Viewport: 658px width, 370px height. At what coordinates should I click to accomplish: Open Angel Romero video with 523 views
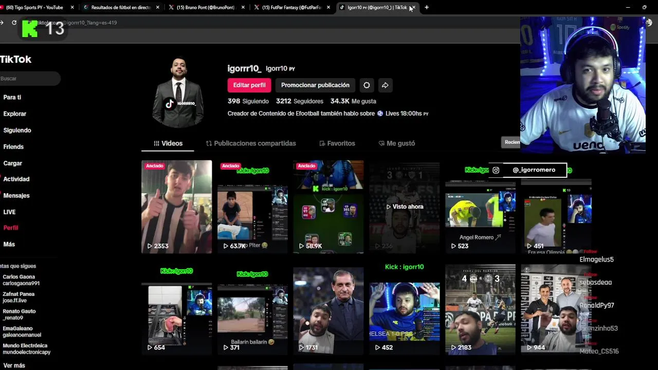click(480, 207)
